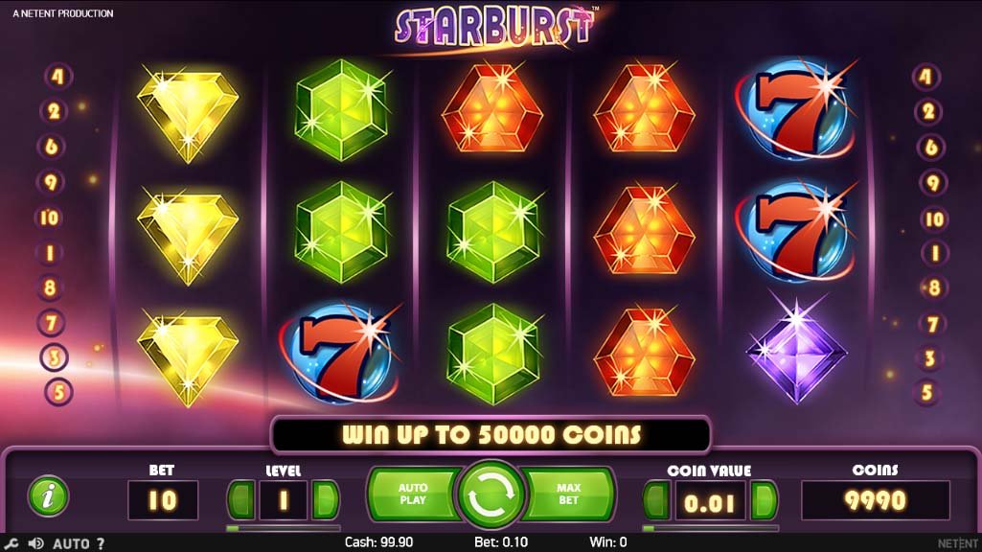Select payline 10 marker on left side
982x552 pixels.
50,218
